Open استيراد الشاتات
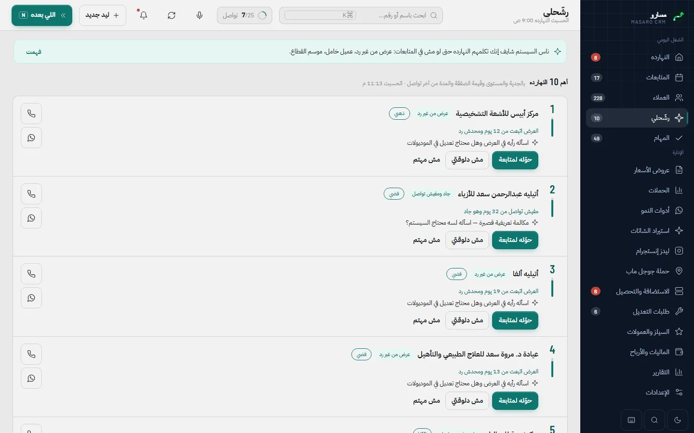This screenshot has width=694, height=433. pos(637,230)
